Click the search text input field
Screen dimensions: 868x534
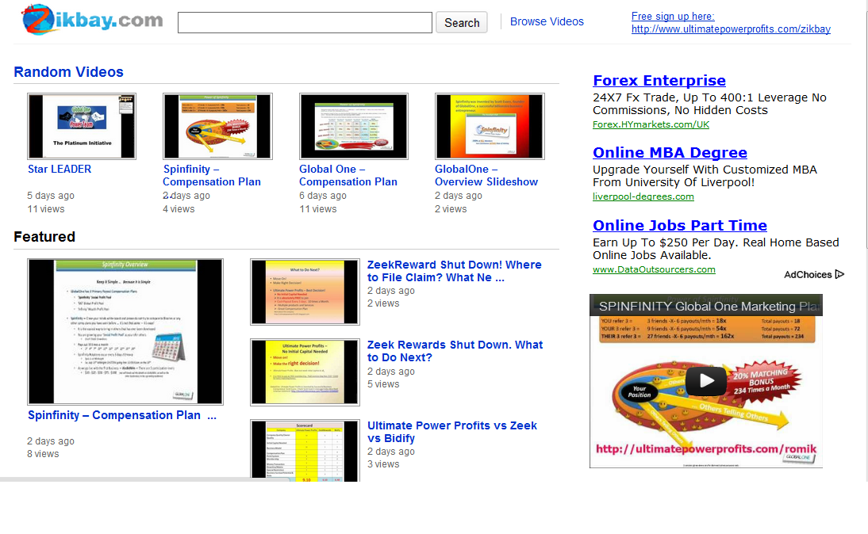(x=305, y=23)
